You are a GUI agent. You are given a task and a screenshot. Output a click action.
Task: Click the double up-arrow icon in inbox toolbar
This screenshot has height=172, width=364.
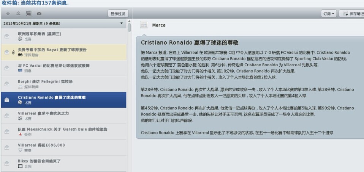18,14
